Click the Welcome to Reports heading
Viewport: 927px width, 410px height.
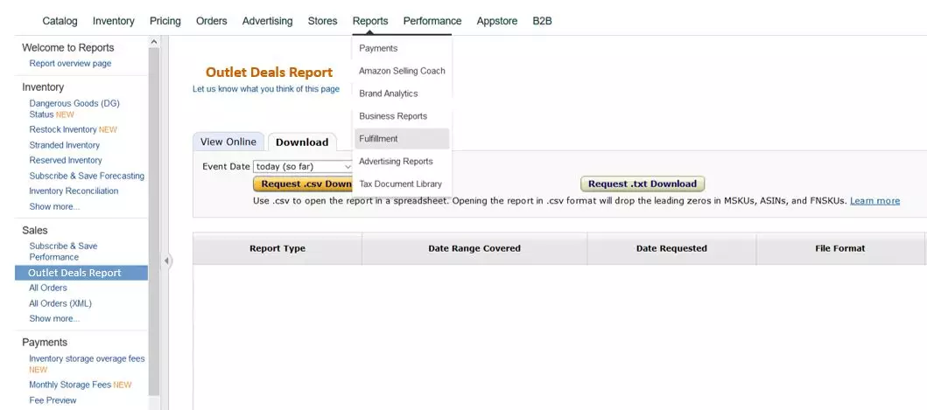pyautogui.click(x=68, y=48)
